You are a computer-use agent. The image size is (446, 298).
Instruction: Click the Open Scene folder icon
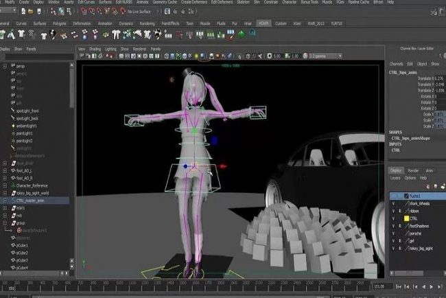click(x=31, y=12)
